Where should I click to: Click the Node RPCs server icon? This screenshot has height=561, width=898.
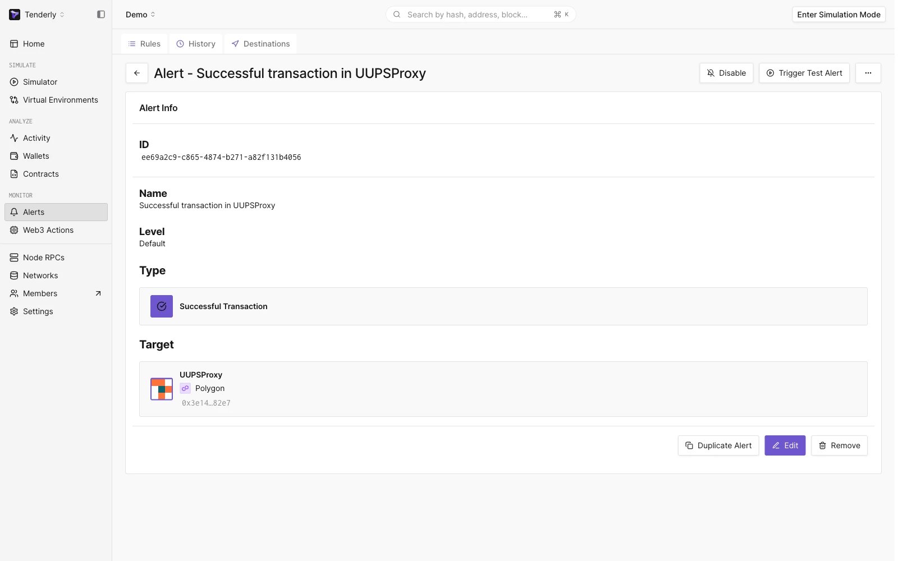point(14,257)
